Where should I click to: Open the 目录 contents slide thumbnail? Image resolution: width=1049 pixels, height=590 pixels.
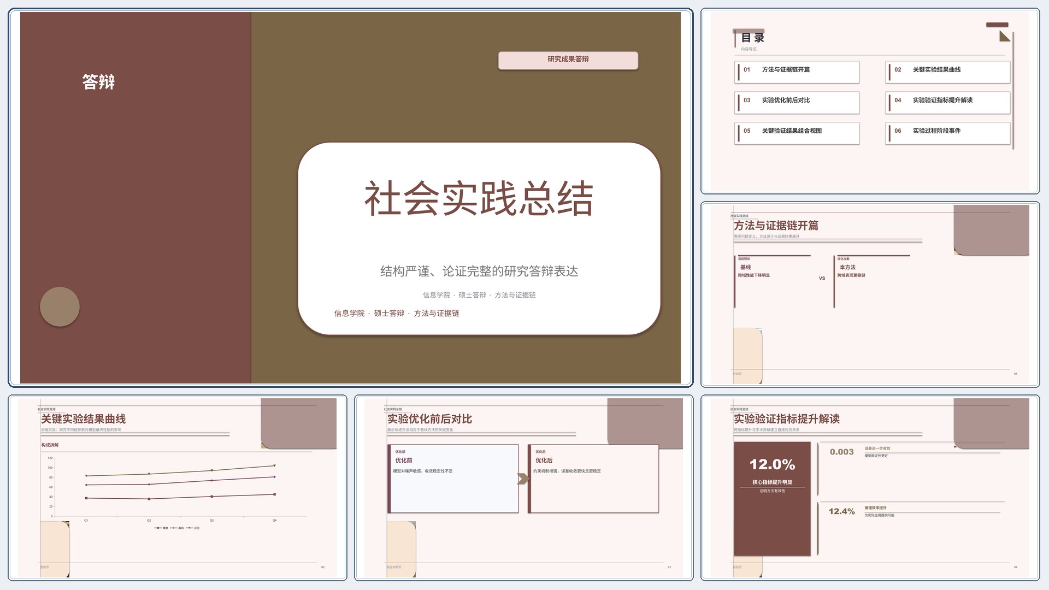[870, 101]
